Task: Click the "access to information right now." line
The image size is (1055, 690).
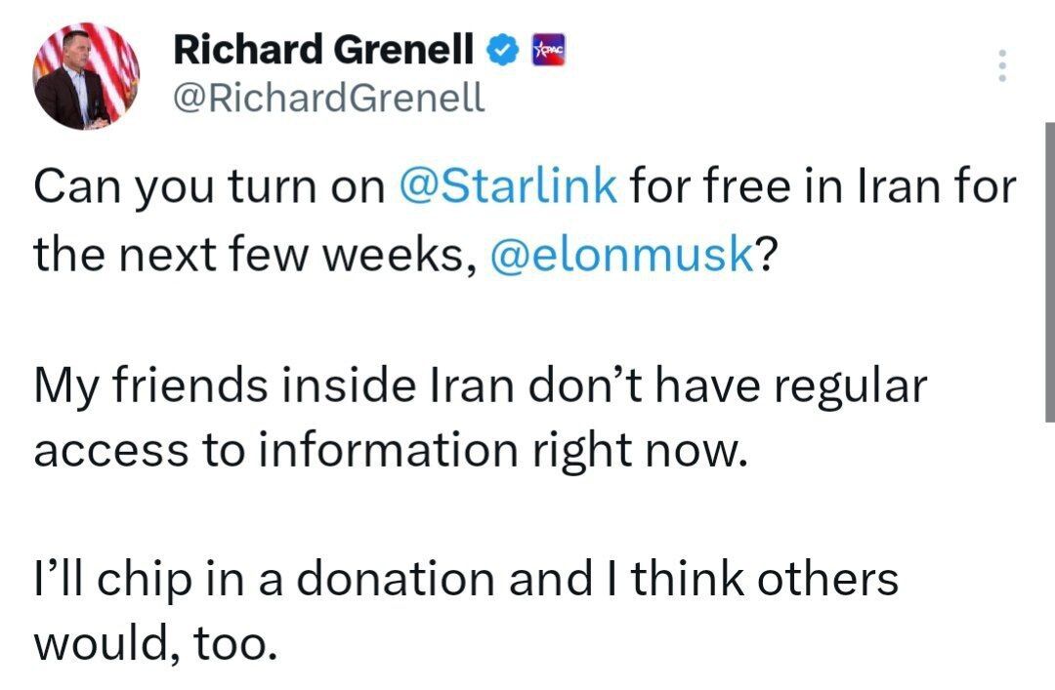Action: point(391,450)
